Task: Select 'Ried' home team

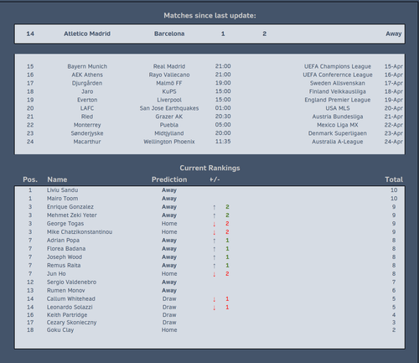Action: 87,117
